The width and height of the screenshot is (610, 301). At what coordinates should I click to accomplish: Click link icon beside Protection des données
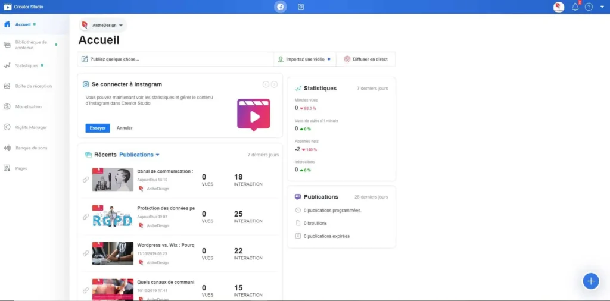tap(86, 217)
